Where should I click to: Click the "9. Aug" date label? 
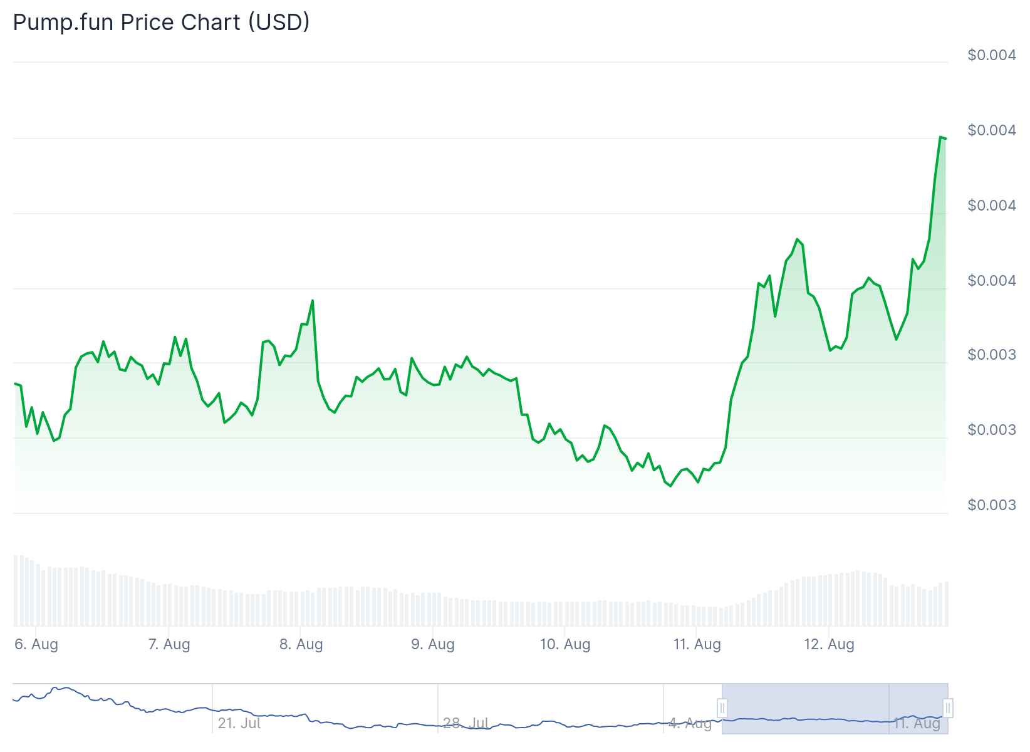tap(433, 644)
